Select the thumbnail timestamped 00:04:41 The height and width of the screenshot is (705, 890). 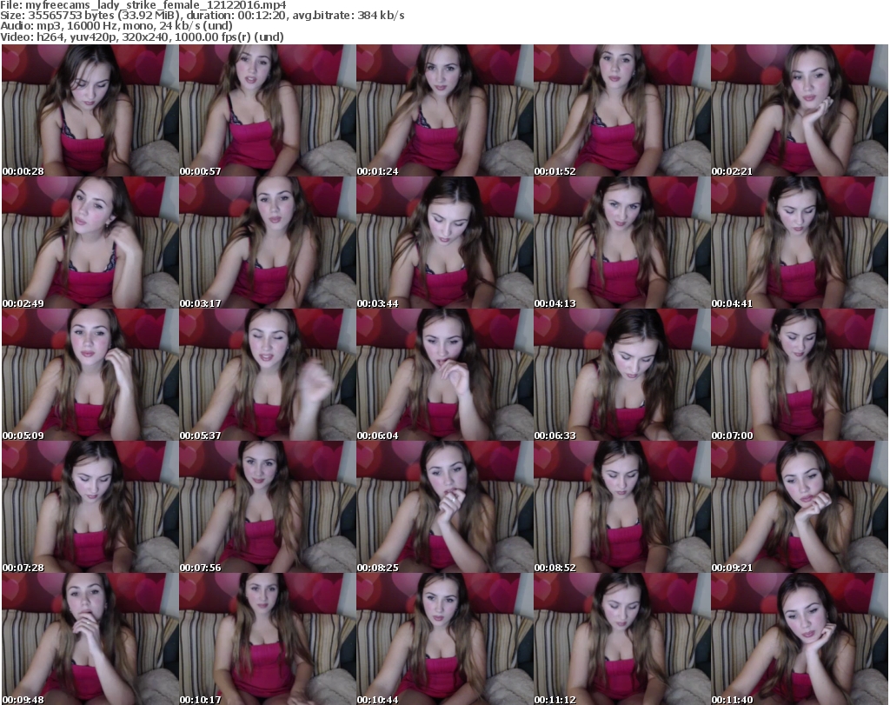(x=800, y=243)
